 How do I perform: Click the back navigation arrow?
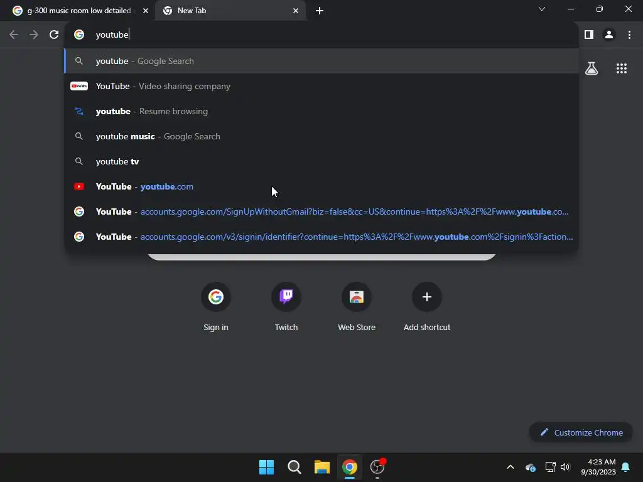[x=14, y=35]
